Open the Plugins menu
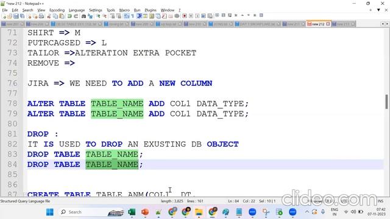390x219 pixels. click(151, 10)
